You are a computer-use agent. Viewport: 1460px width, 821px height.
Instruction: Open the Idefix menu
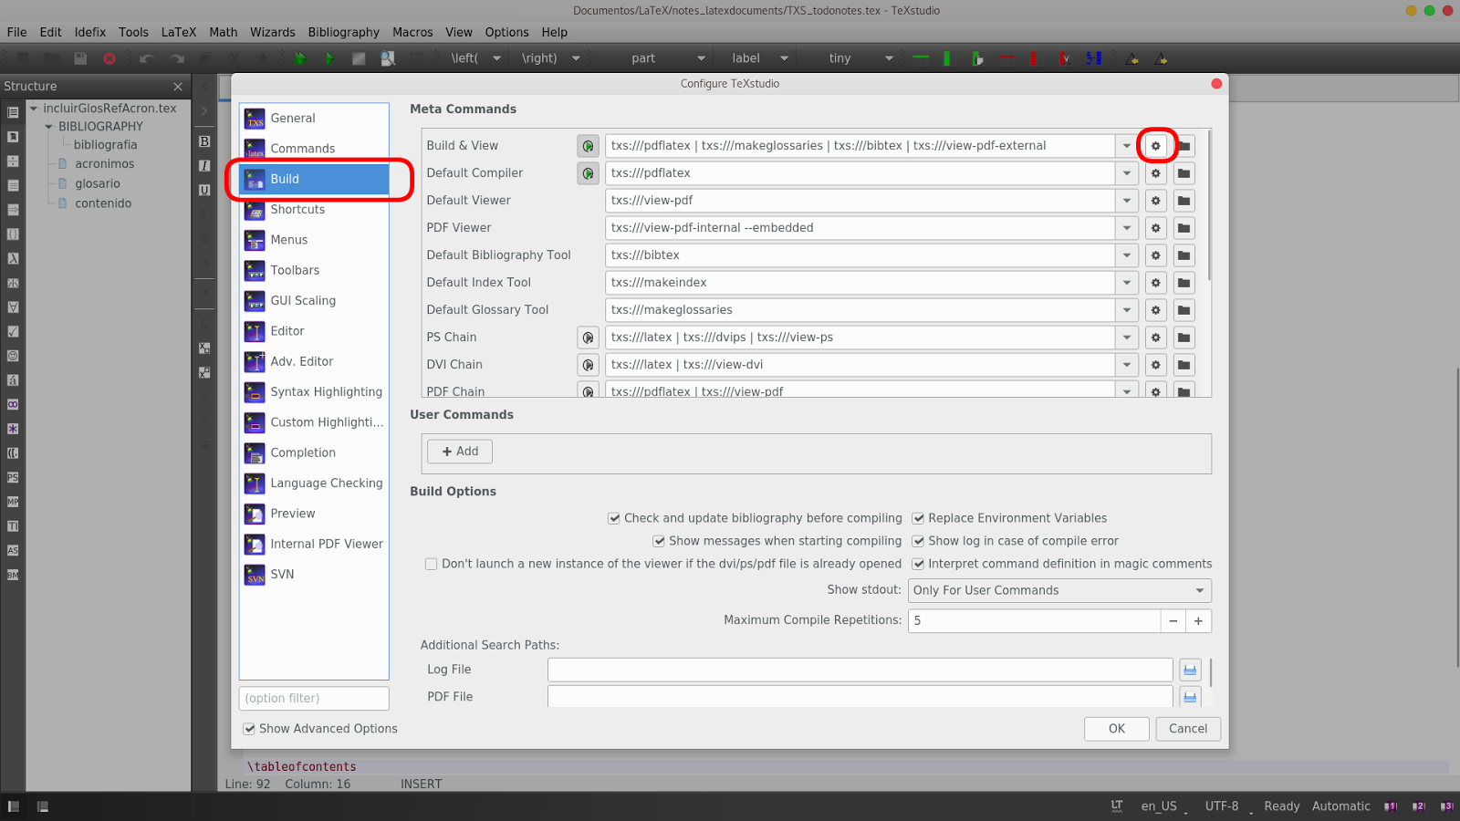(x=90, y=32)
